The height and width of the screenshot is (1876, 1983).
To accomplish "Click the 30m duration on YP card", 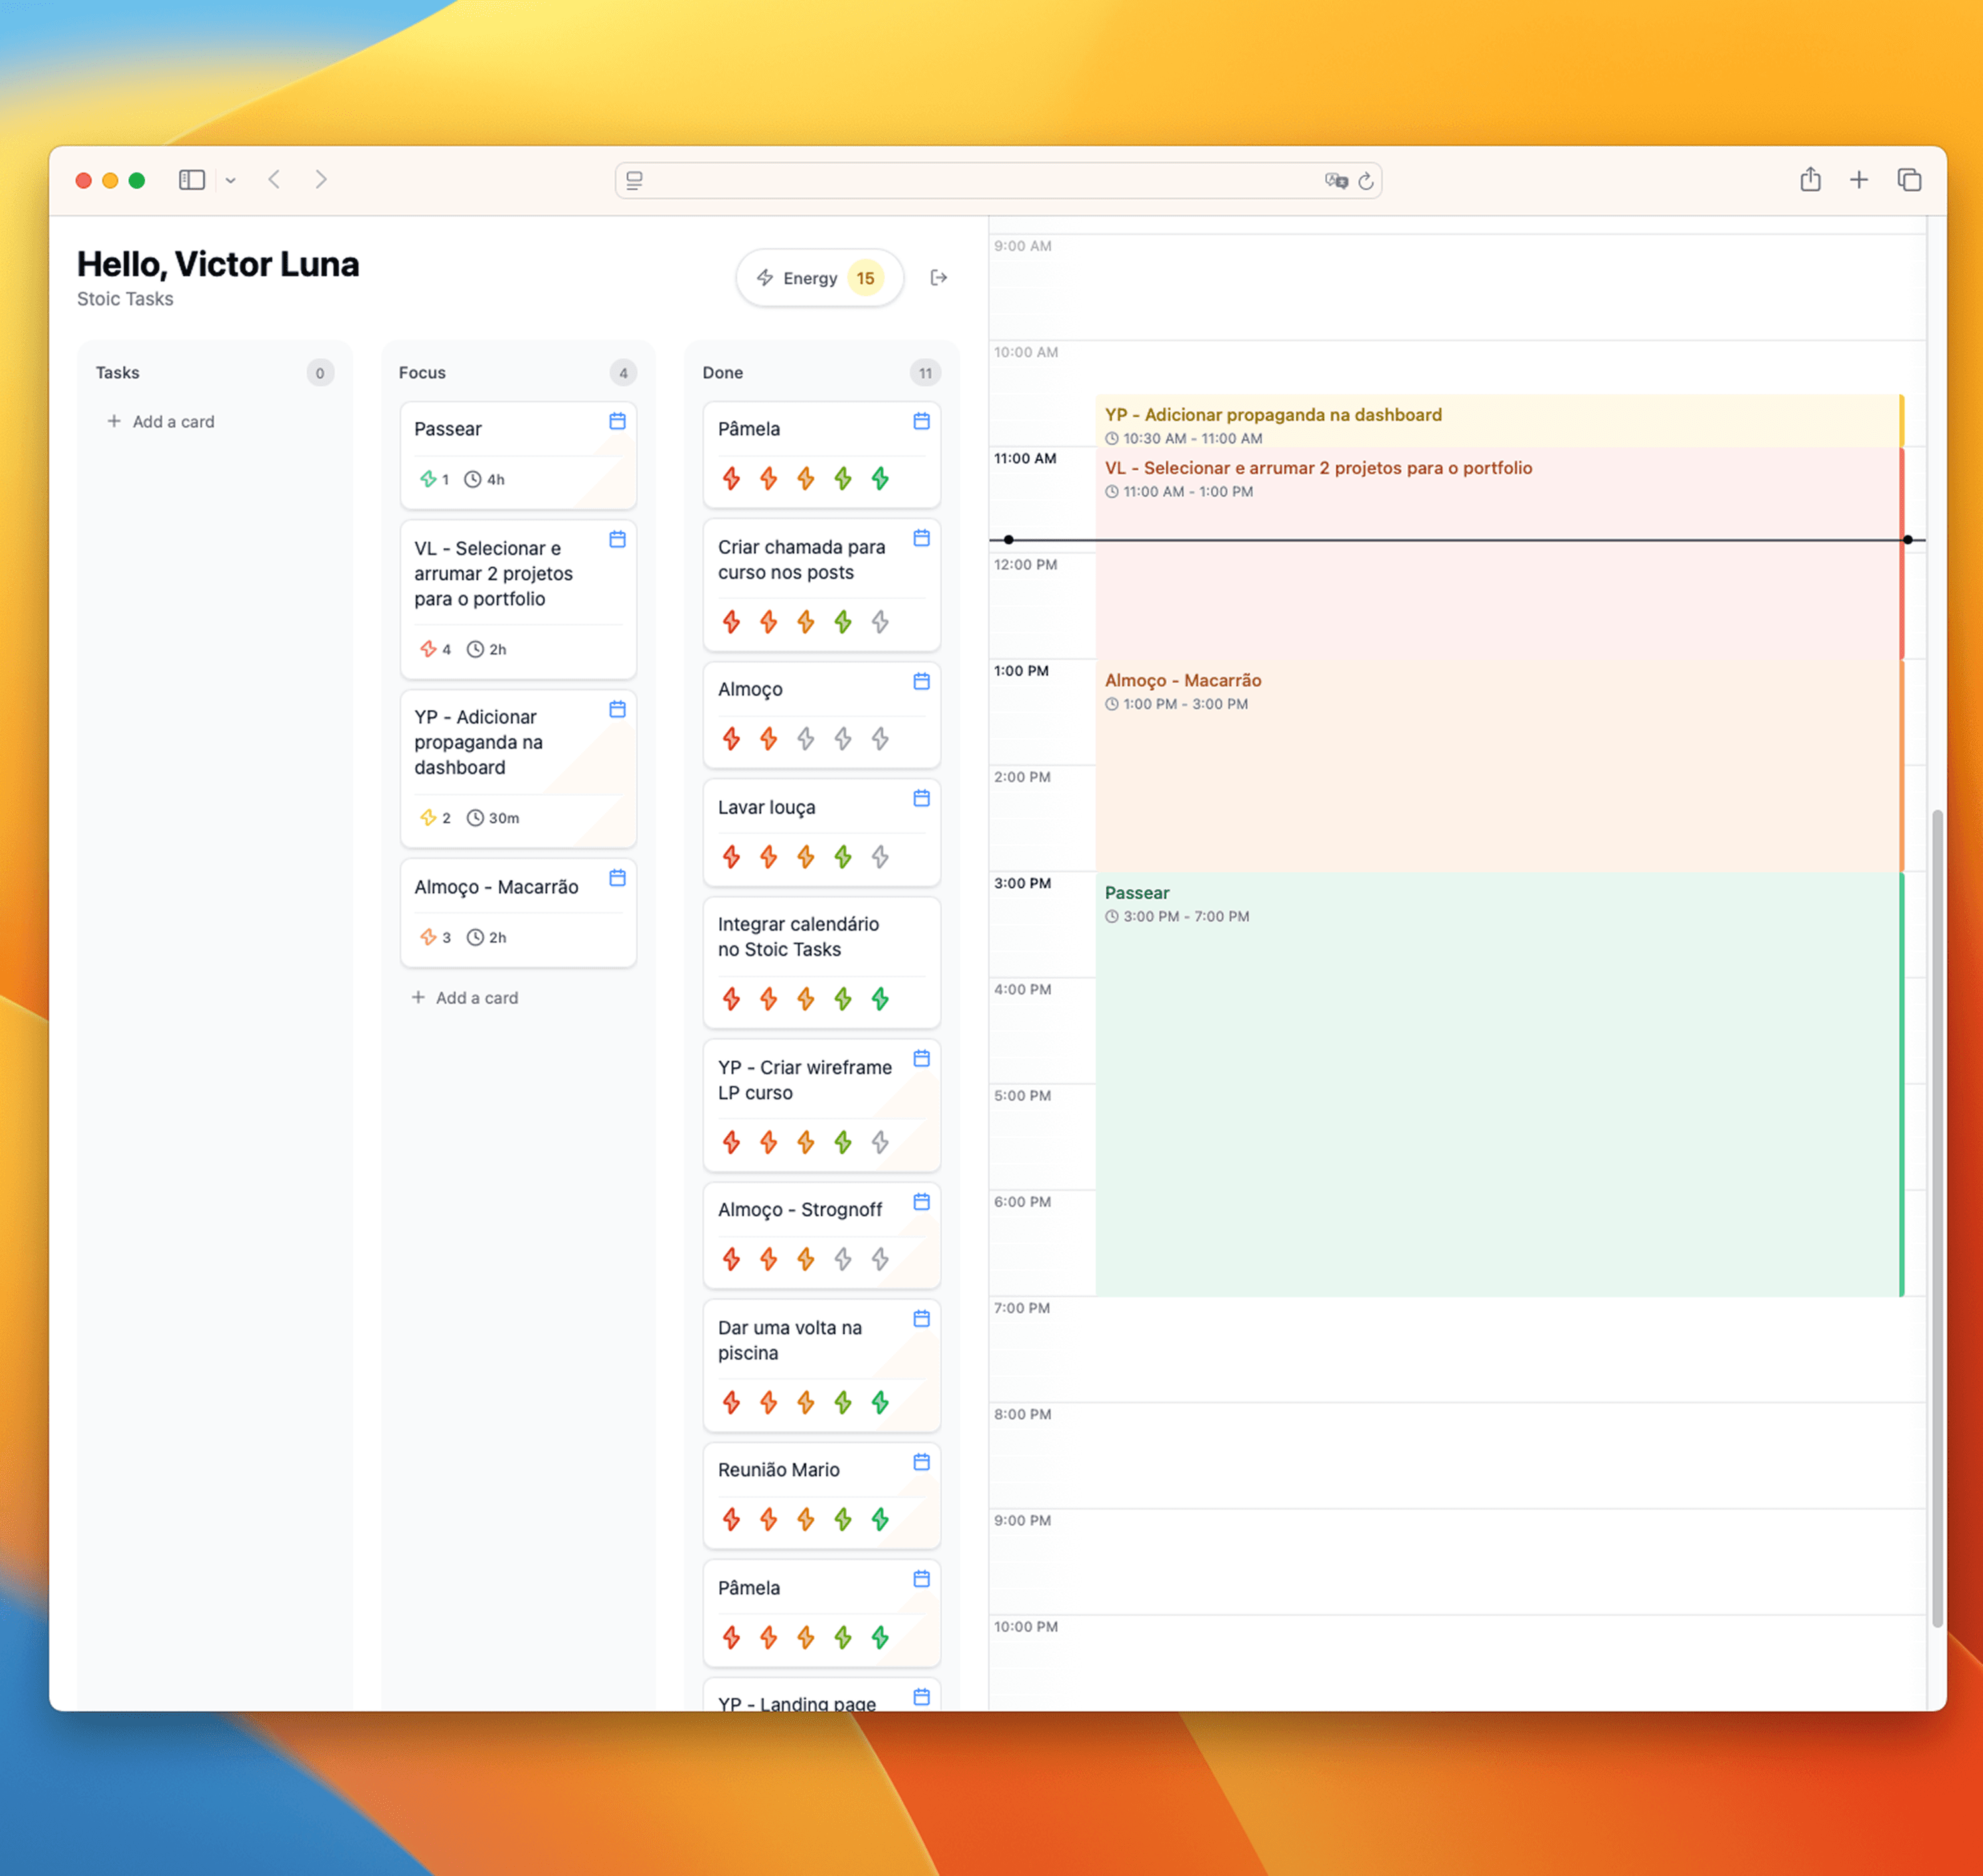I will coord(493,818).
